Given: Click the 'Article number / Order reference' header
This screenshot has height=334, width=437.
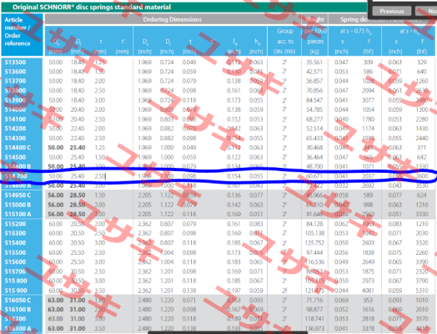Looking at the screenshot, I should coord(18,32).
